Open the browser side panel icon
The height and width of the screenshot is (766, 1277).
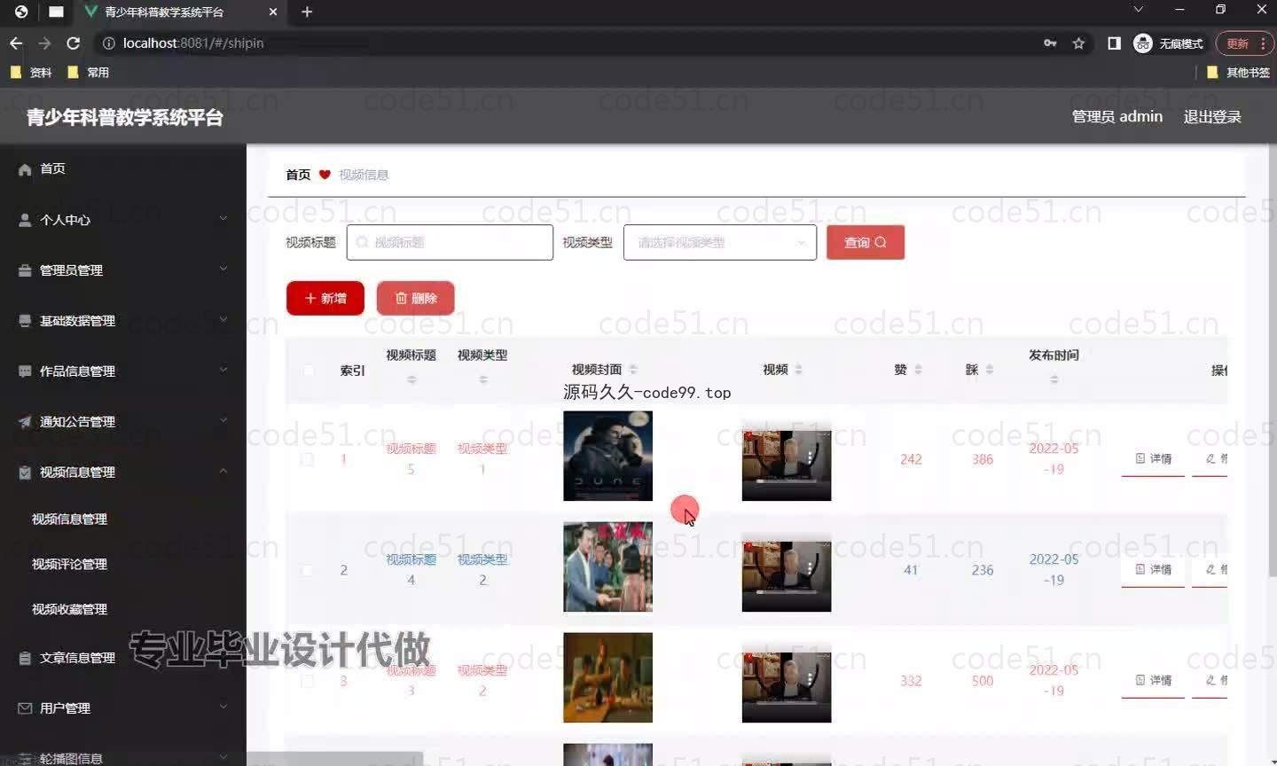[x=1114, y=43]
